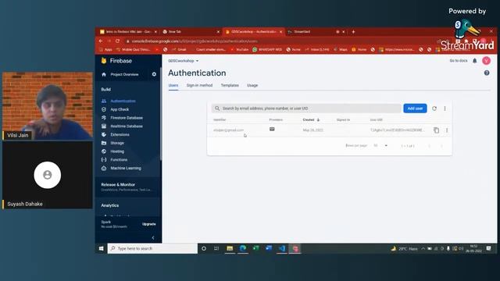Image resolution: width=500 pixels, height=281 pixels.
Task: Open Realtime Database section
Action: pos(127,126)
